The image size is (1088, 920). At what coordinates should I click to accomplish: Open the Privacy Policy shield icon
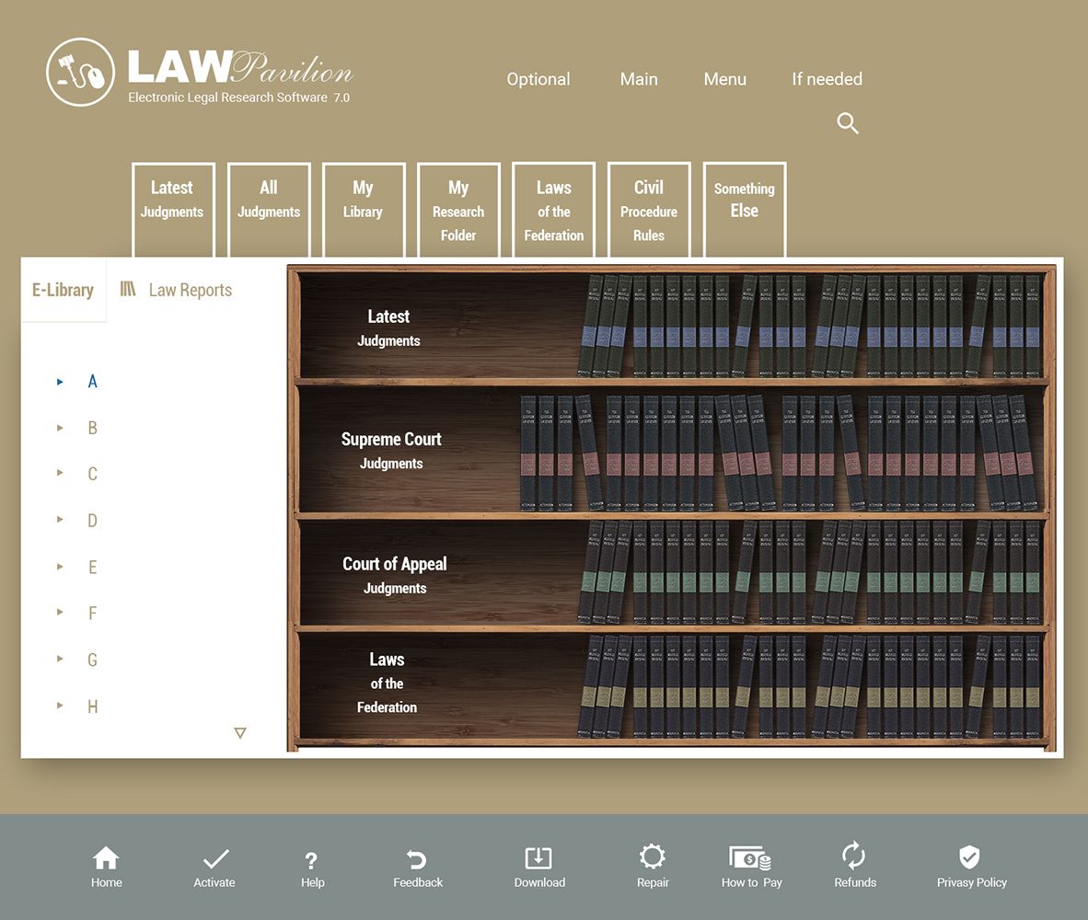[969, 857]
